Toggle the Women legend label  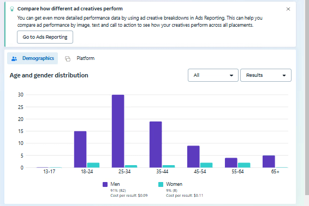point(174,184)
